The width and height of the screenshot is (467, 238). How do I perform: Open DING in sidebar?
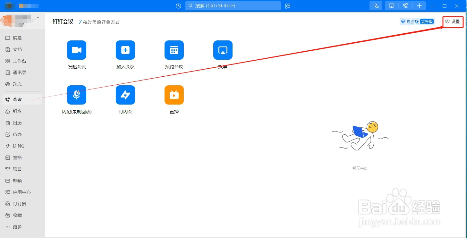click(22, 146)
